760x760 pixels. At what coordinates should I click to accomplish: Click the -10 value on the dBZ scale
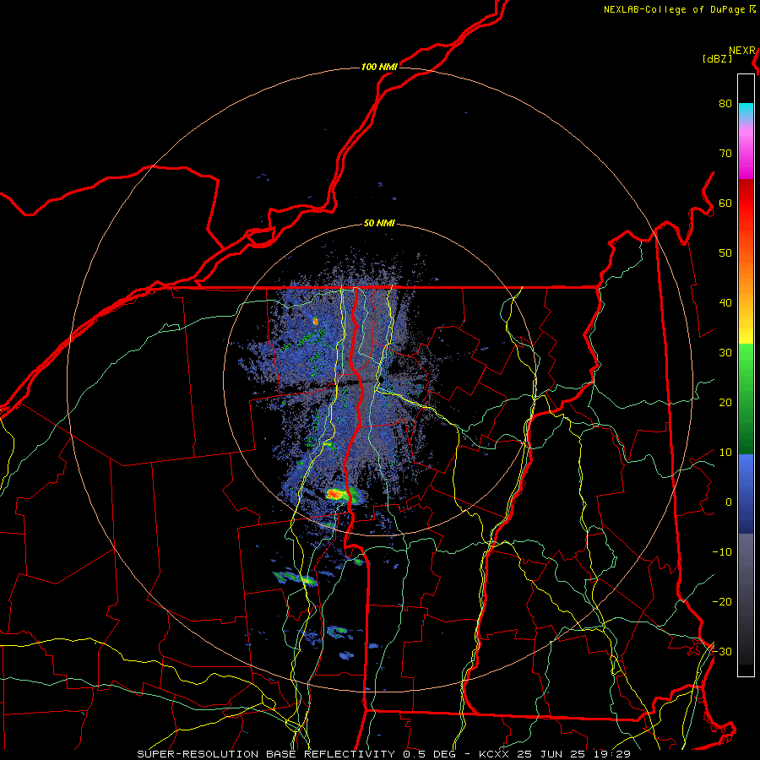tap(722, 552)
